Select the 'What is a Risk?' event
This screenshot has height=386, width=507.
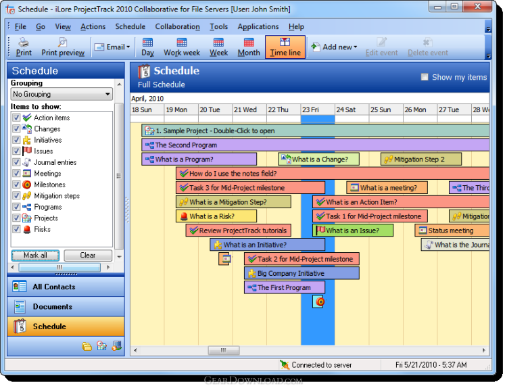(x=216, y=216)
